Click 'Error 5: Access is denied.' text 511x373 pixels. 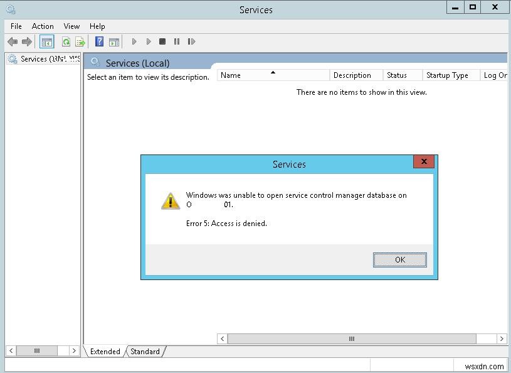coord(226,224)
